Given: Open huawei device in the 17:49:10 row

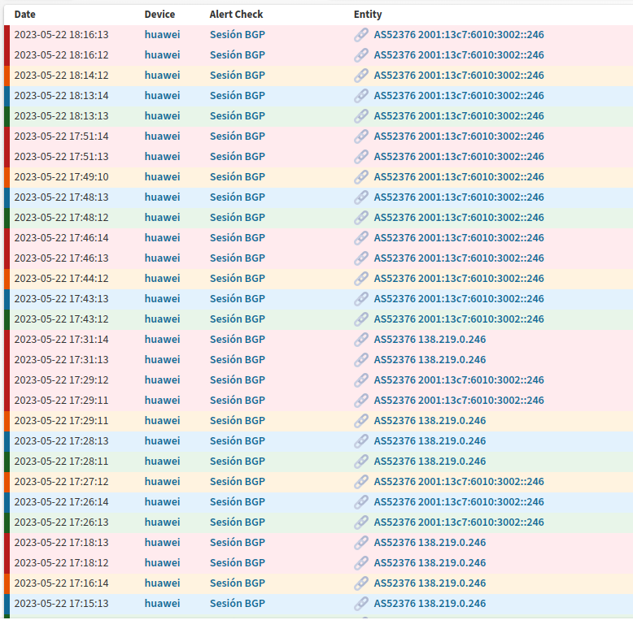Looking at the screenshot, I should (162, 177).
